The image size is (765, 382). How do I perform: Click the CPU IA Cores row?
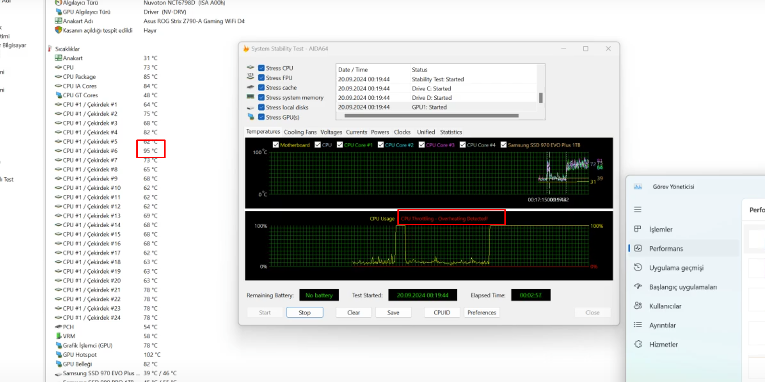(107, 86)
